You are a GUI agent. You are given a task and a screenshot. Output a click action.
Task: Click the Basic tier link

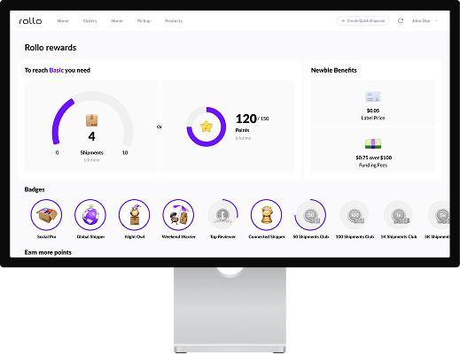[x=57, y=70]
